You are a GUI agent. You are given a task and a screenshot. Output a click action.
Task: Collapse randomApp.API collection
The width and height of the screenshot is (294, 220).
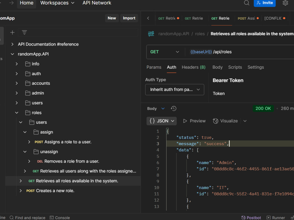12,54
